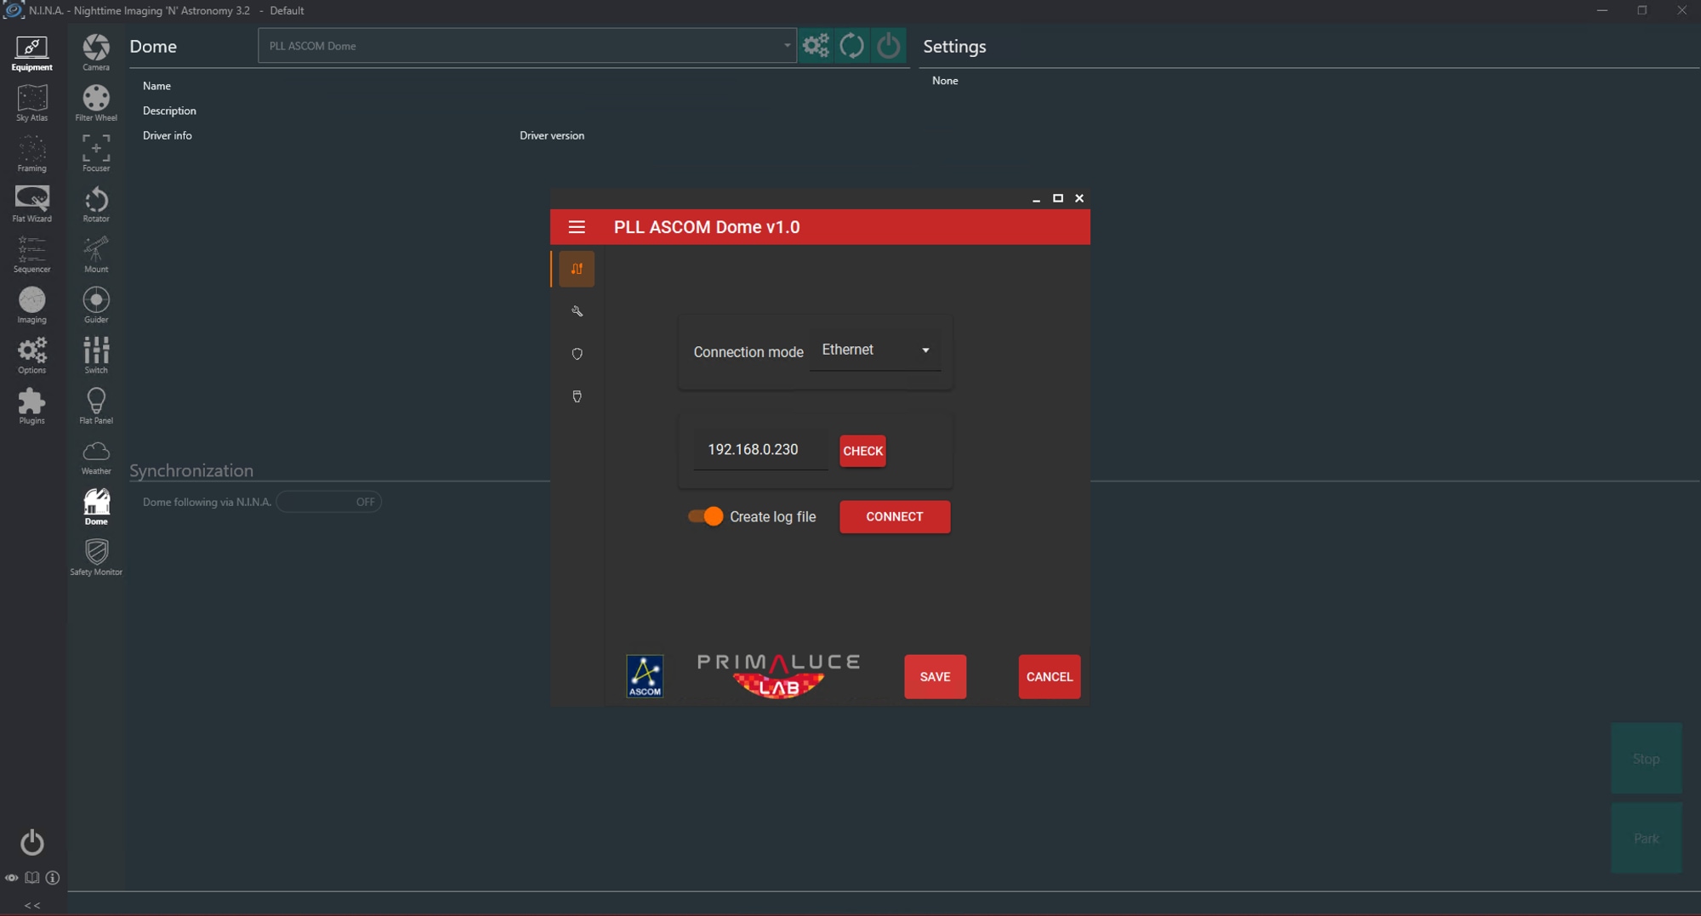Click the IP address field 192.168.0.230

pyautogui.click(x=760, y=450)
